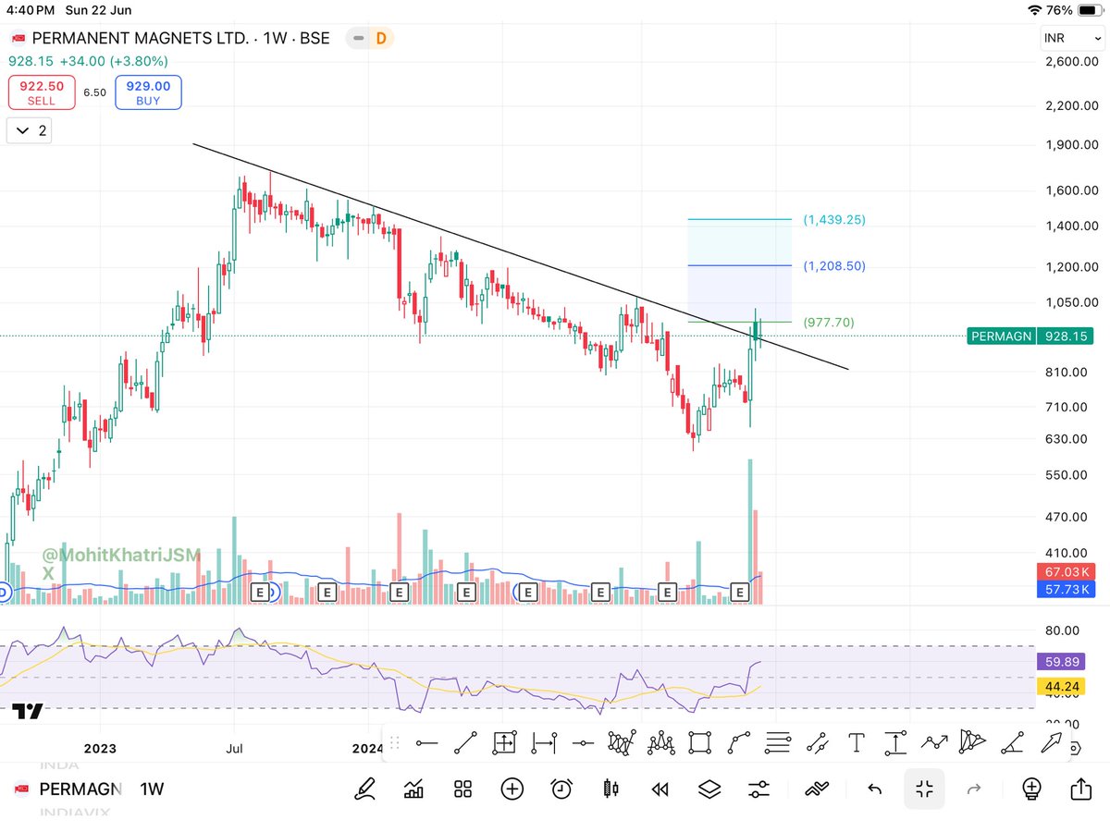The image size is (1110, 832).
Task: Publish an idea with the lightbulb icon
Action: point(1031,789)
